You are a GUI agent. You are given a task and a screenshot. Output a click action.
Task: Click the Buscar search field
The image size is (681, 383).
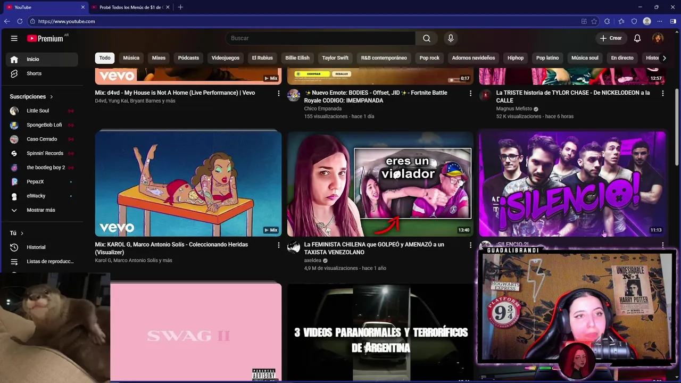tap(320, 38)
